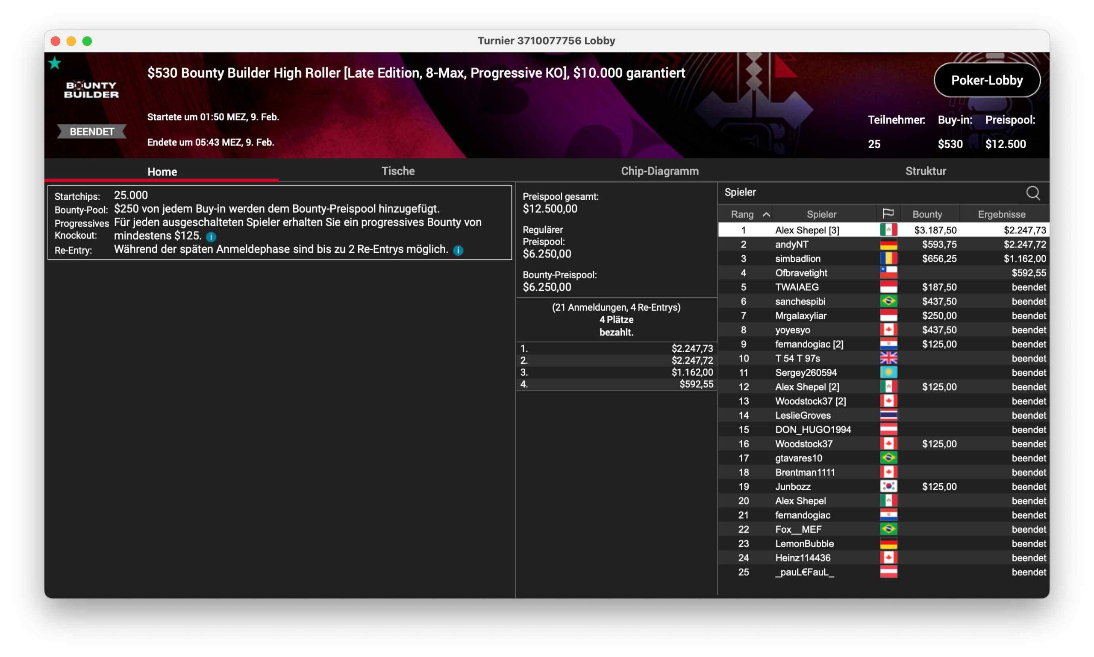Viewport: 1094px width, 657px height.
Task: Select player row andyNT
Action: point(791,244)
